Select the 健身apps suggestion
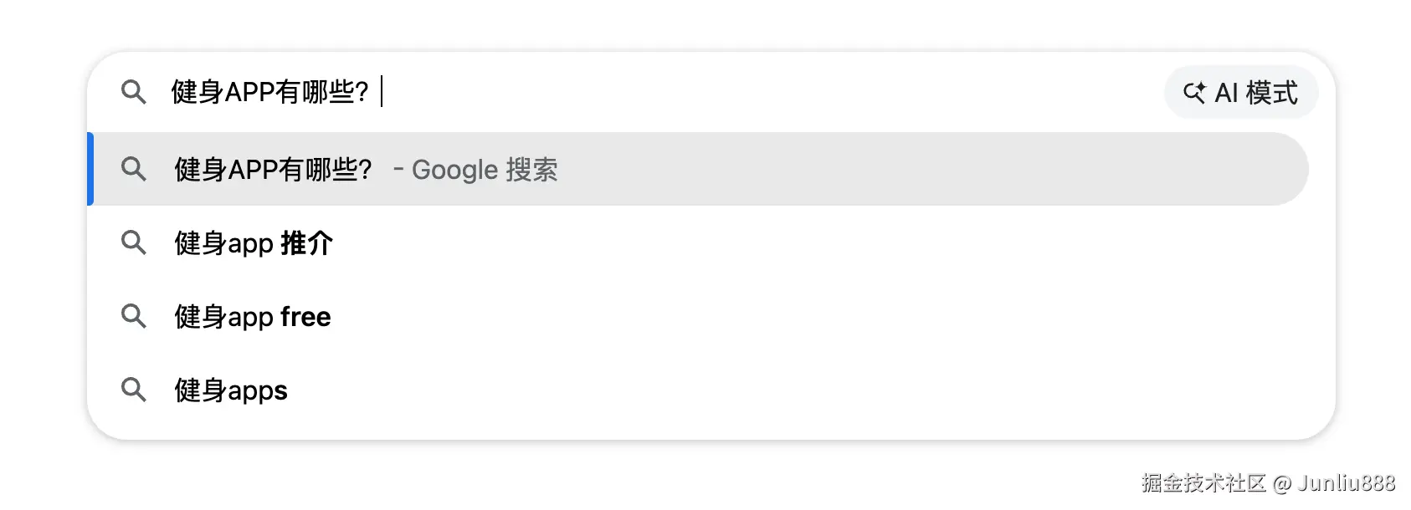 click(231, 390)
